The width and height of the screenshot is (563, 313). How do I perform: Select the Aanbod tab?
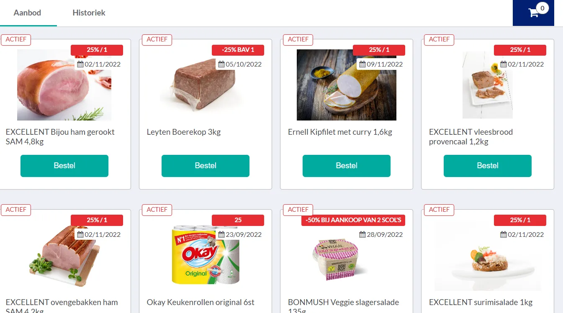coord(28,13)
